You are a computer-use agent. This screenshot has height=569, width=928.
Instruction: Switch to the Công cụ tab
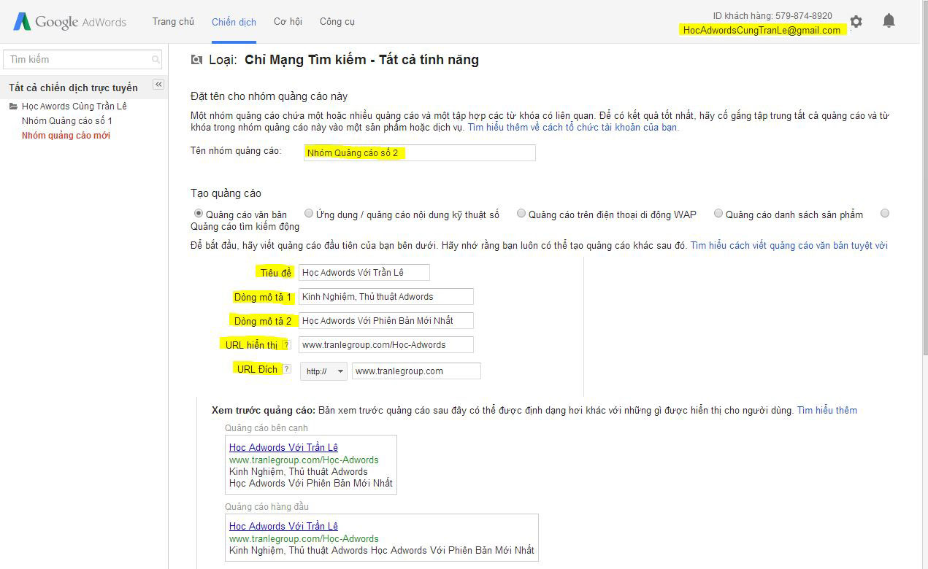coord(337,22)
